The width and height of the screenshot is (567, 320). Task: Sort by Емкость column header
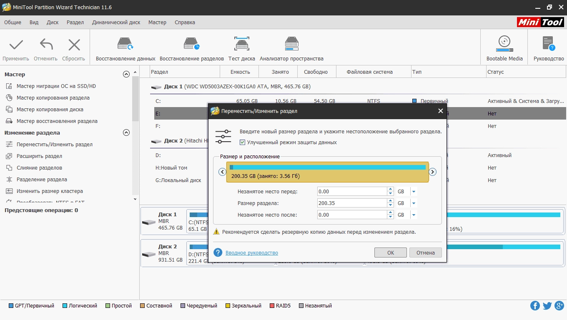tap(240, 72)
